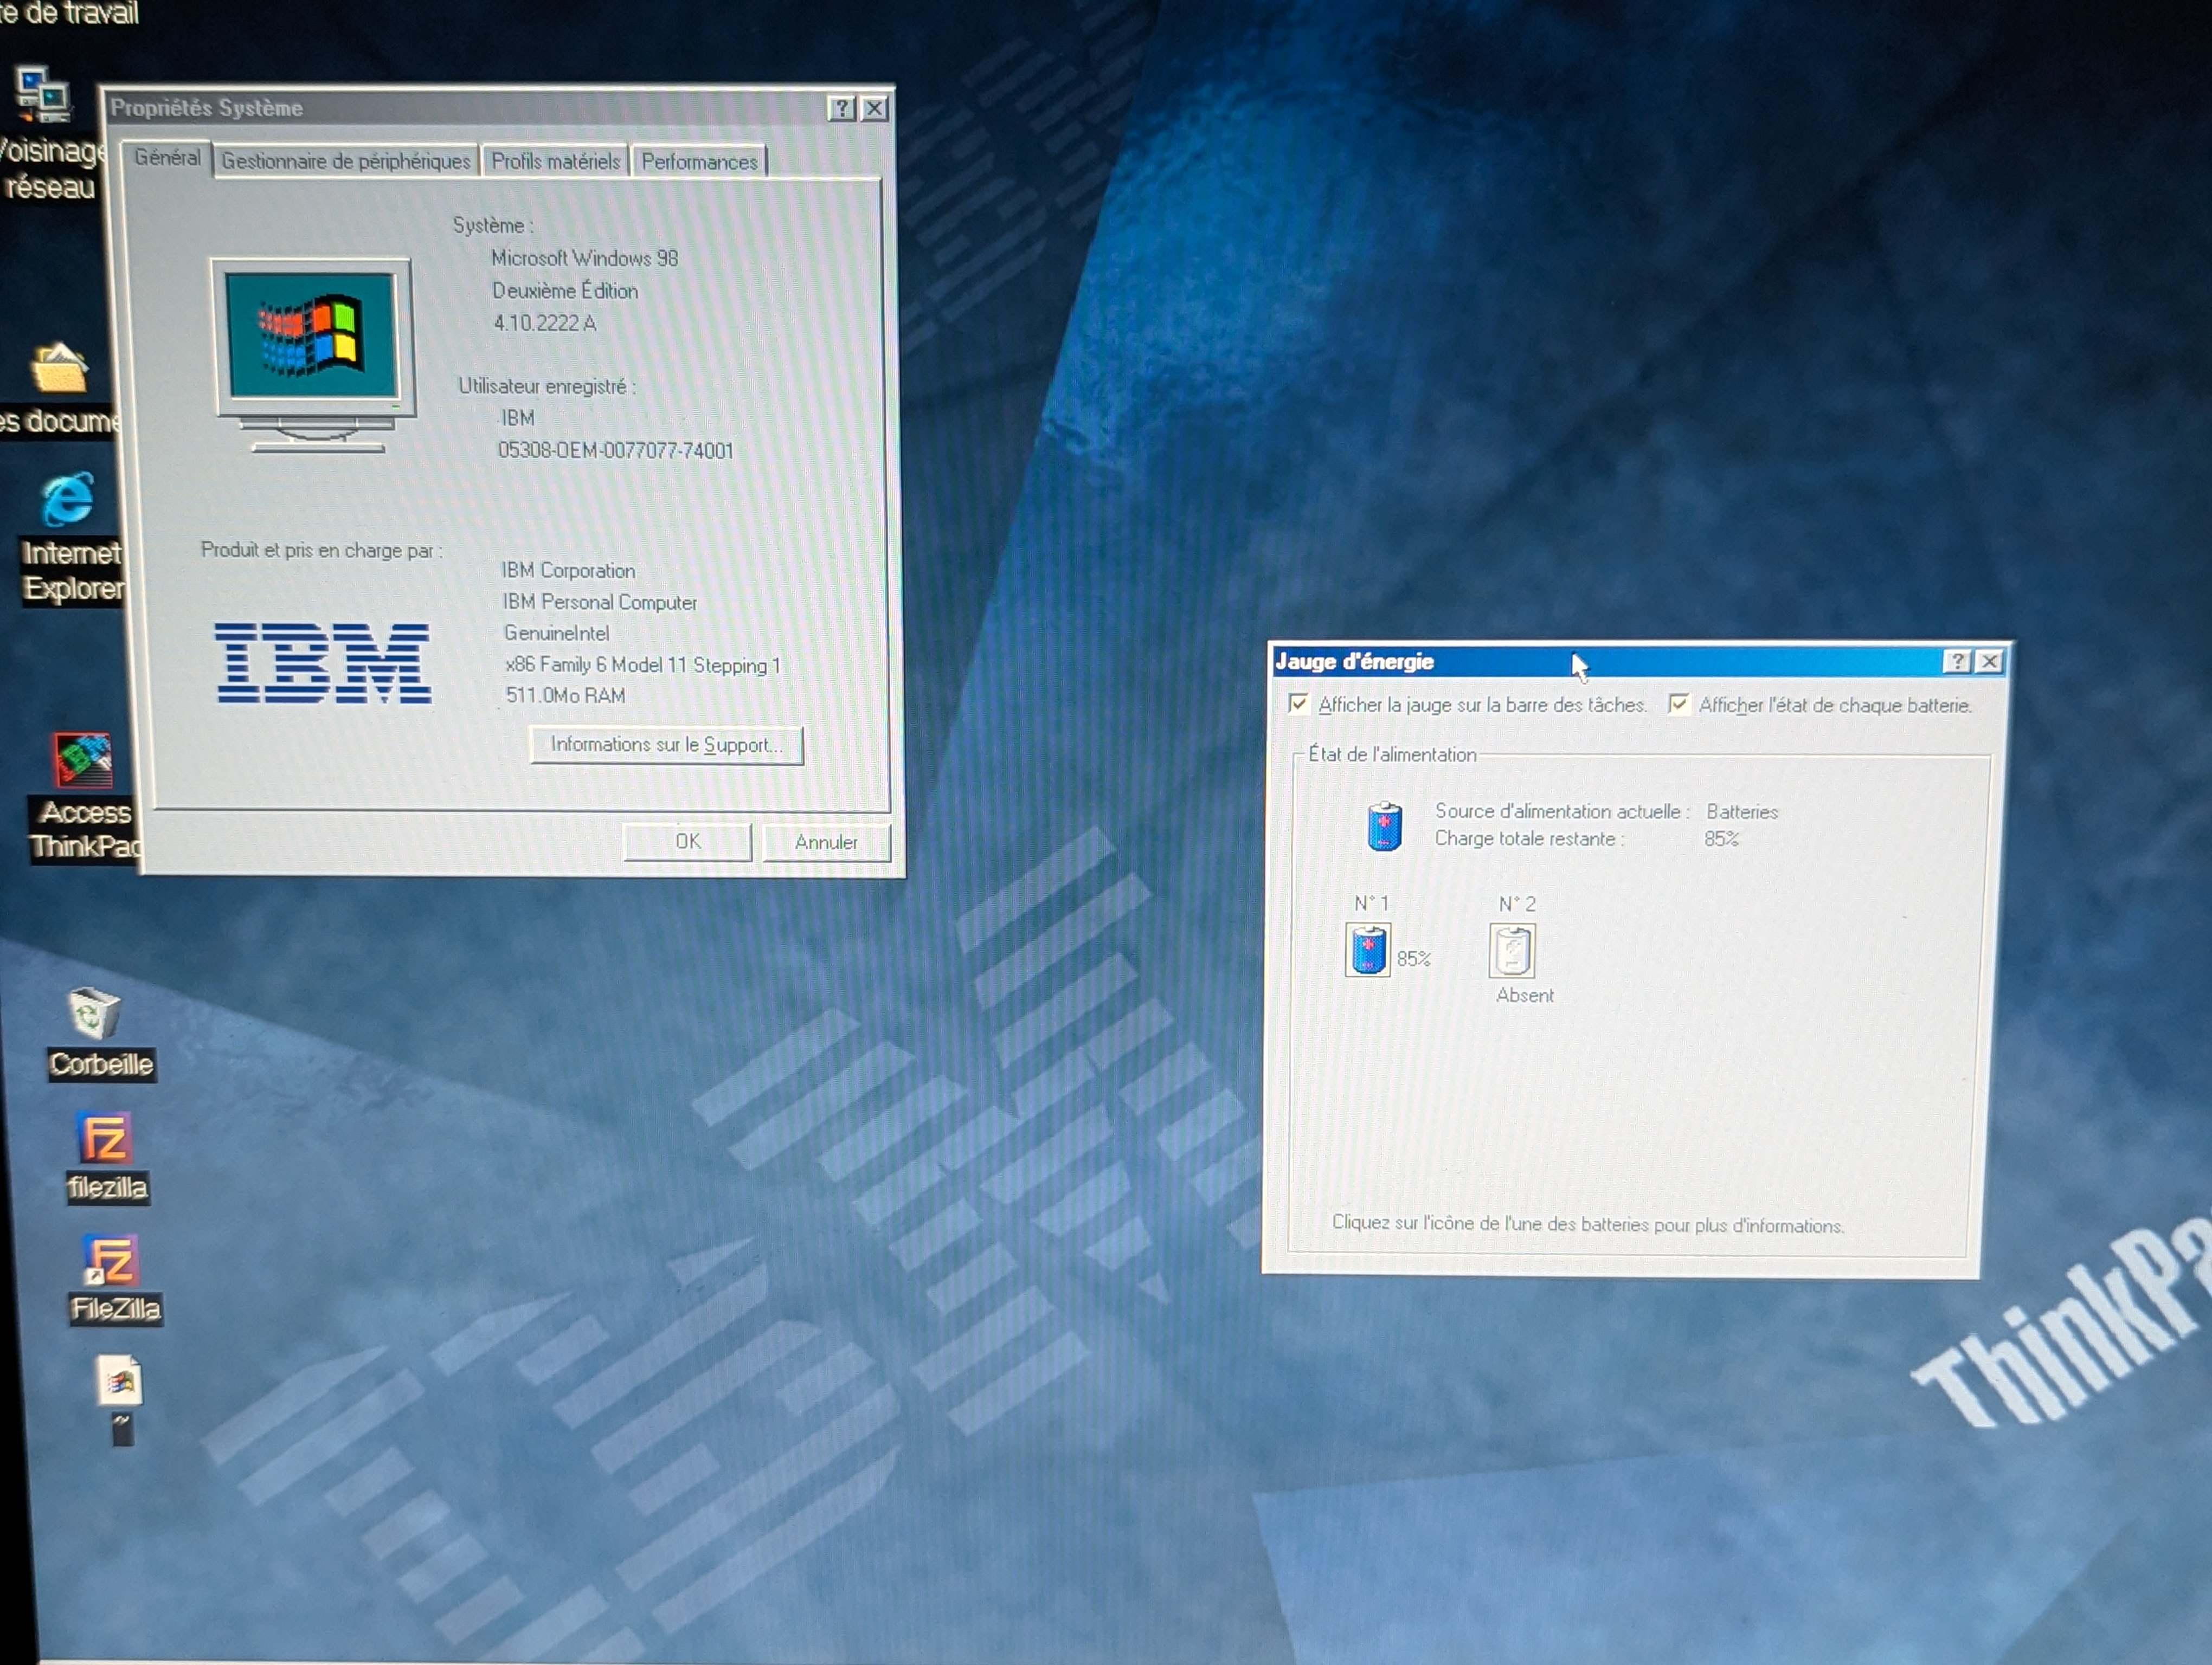Open documents folder desktop icon
This screenshot has width=2212, height=1665.
coord(58,370)
